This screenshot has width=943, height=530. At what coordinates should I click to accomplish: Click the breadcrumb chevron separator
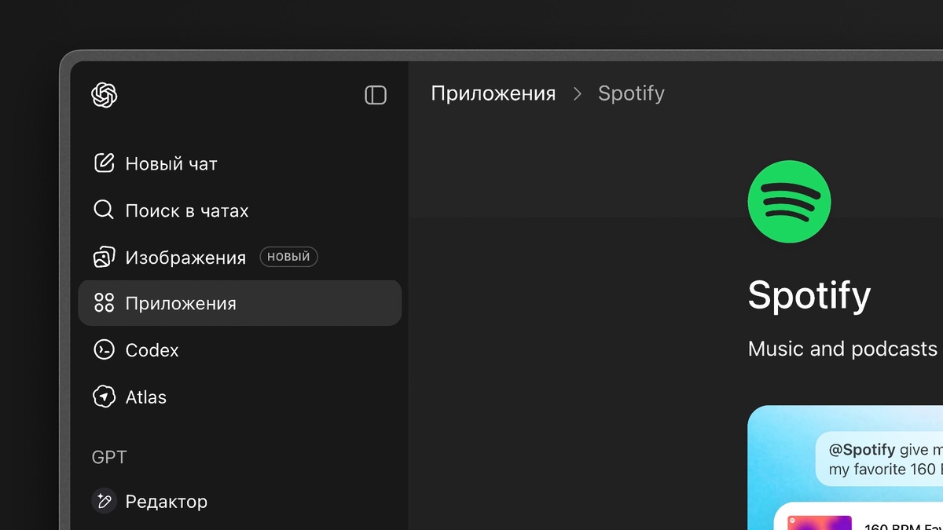click(578, 94)
